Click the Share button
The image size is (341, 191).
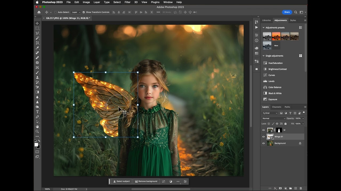pyautogui.click(x=287, y=12)
